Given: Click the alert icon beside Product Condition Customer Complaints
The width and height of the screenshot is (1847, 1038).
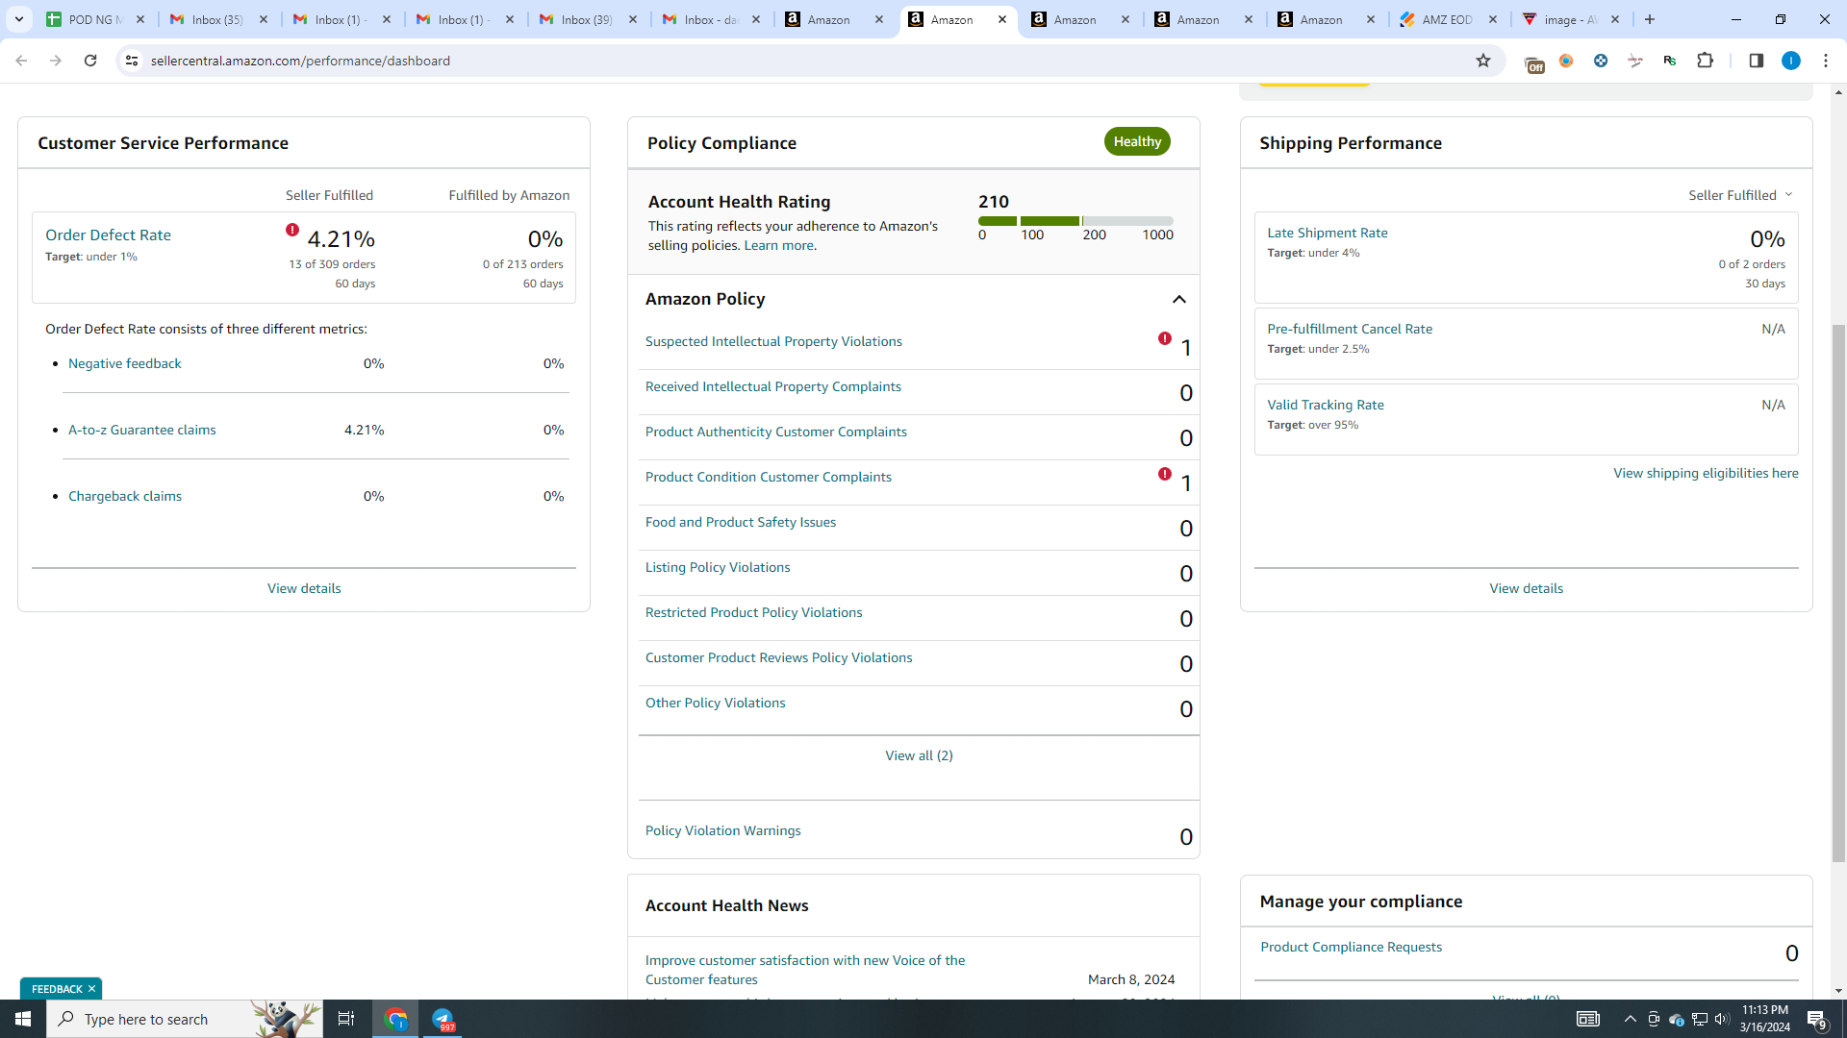Looking at the screenshot, I should (1165, 474).
